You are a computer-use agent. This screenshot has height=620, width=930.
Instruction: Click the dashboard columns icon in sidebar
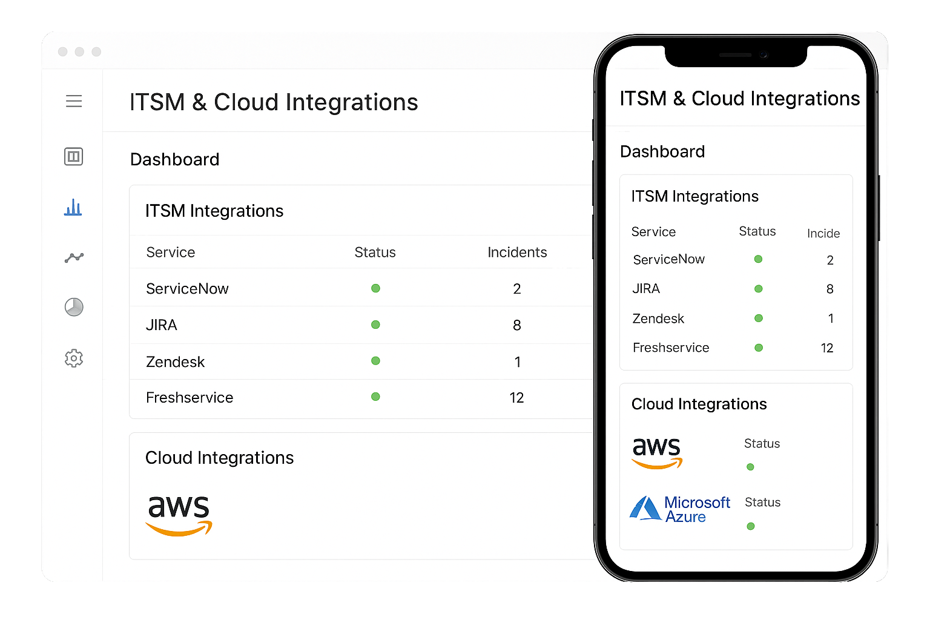click(74, 157)
